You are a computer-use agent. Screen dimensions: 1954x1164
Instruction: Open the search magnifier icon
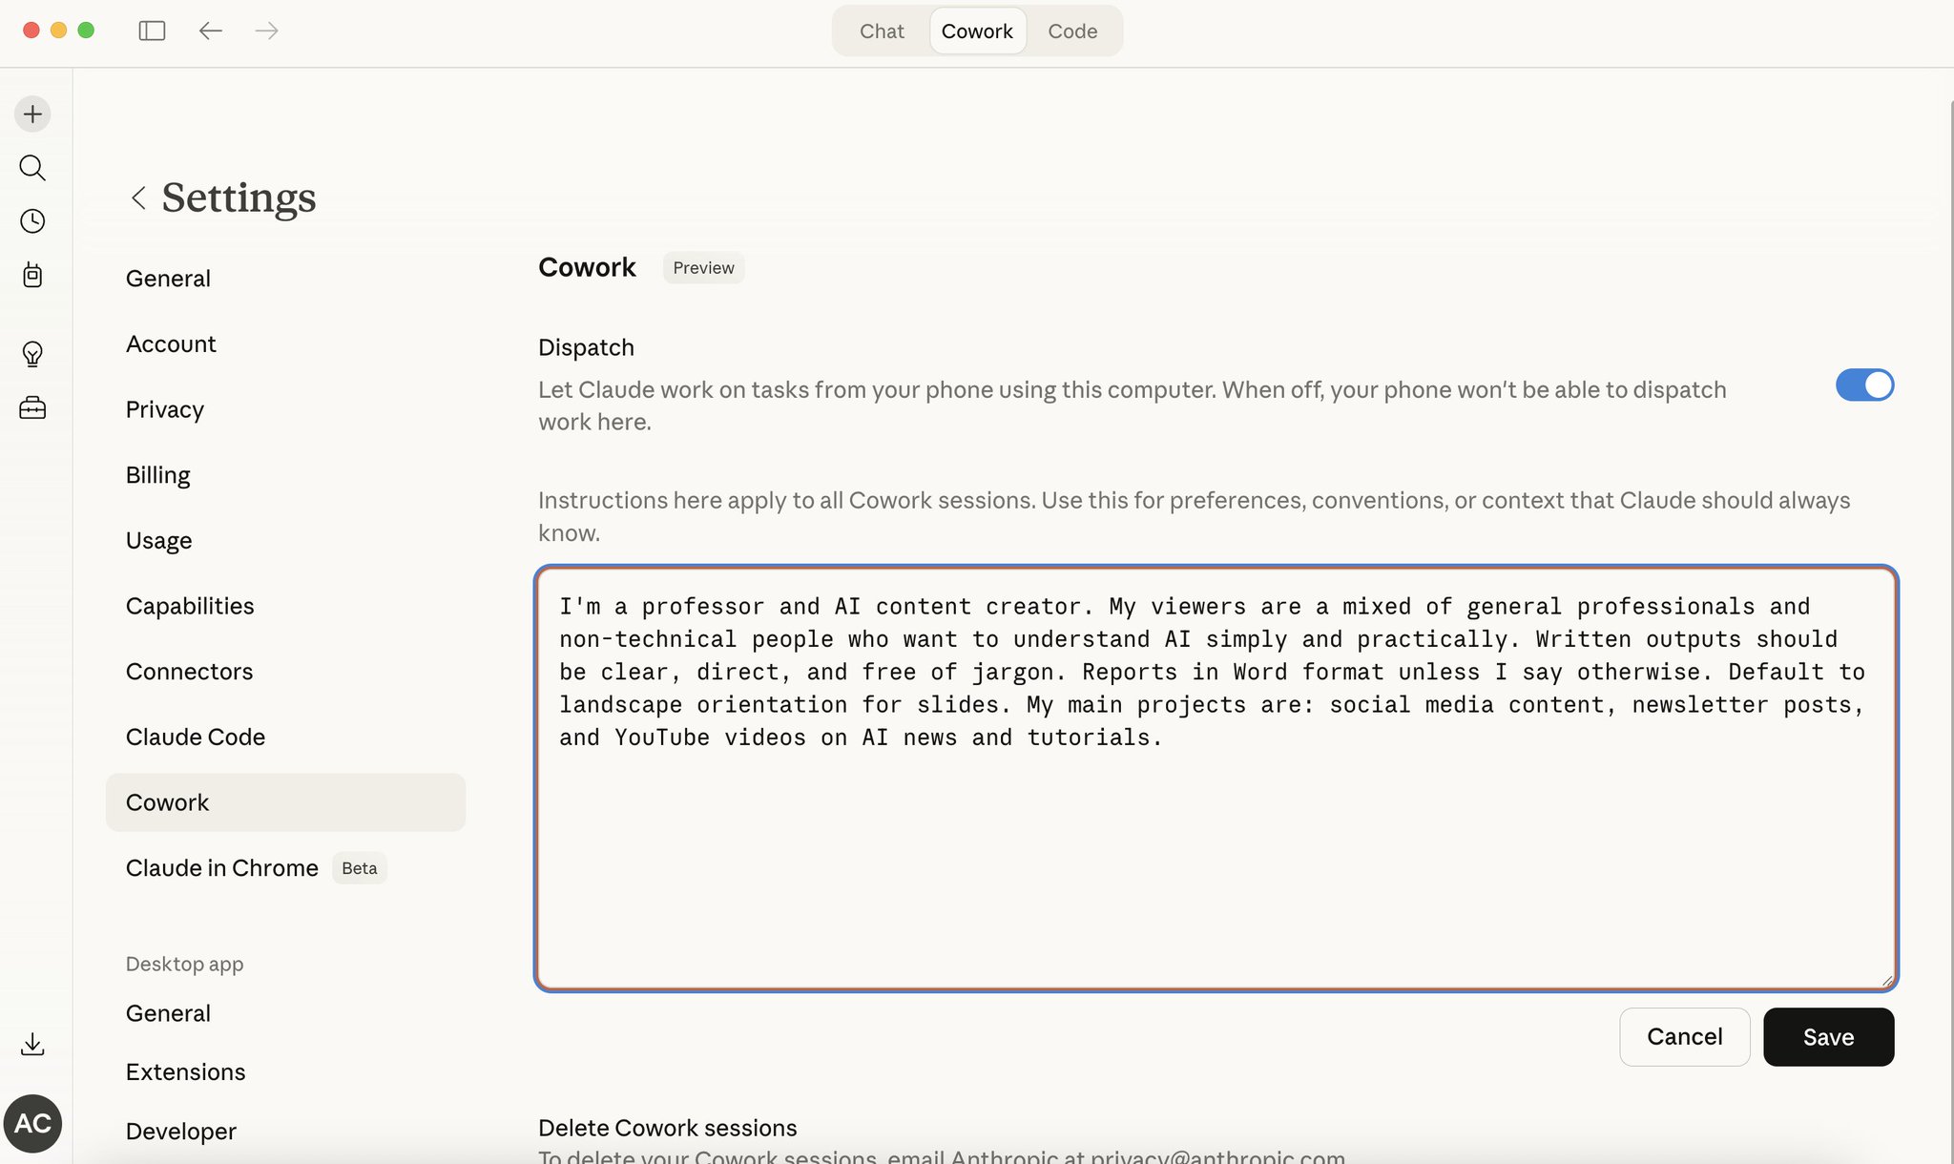click(x=32, y=168)
